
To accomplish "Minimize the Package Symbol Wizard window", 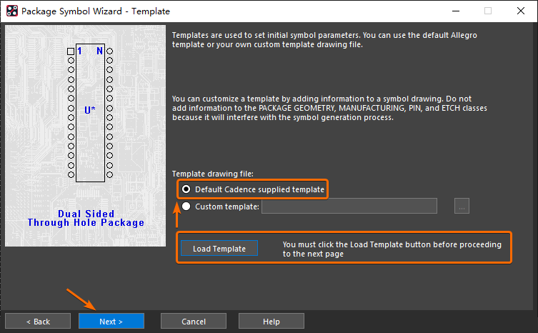I will (455, 11).
